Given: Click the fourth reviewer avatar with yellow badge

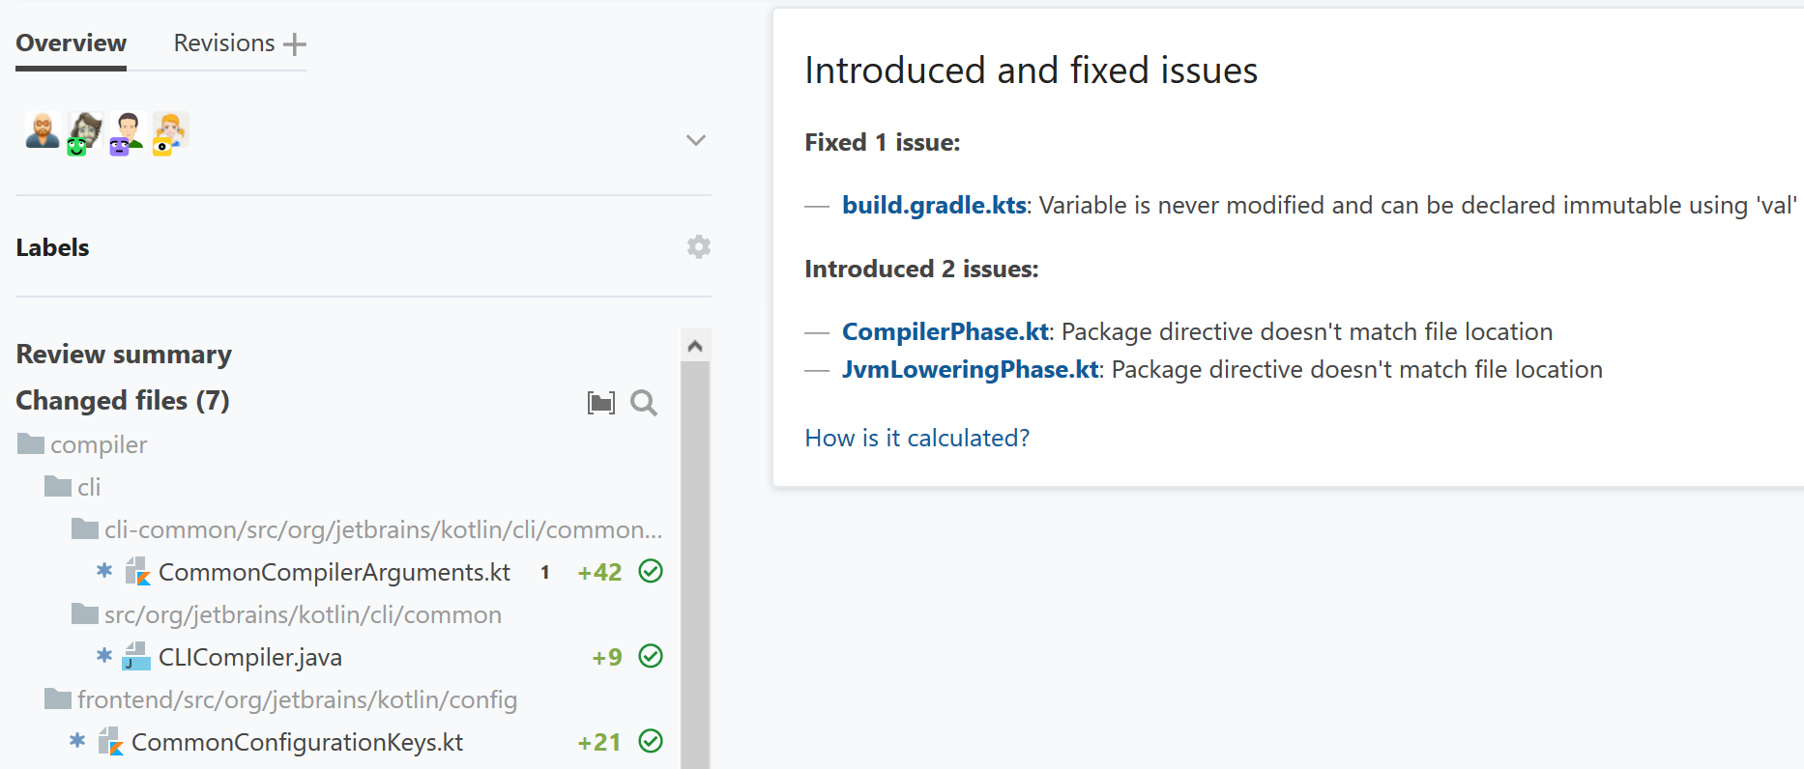Looking at the screenshot, I should pyautogui.click(x=169, y=132).
